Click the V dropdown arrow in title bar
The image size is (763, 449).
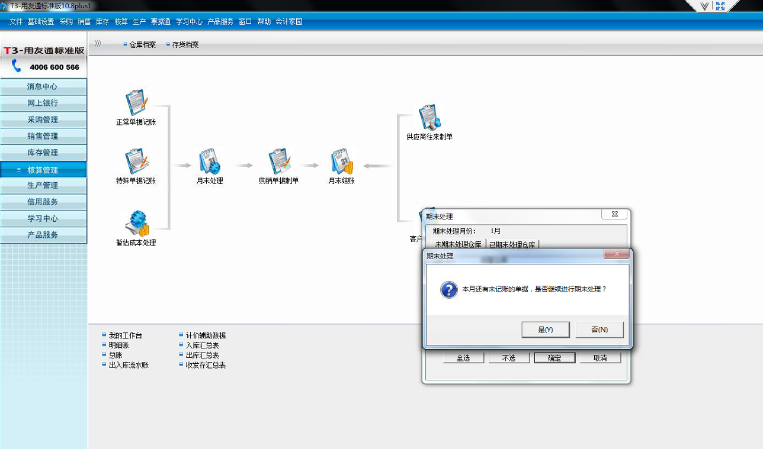click(704, 6)
